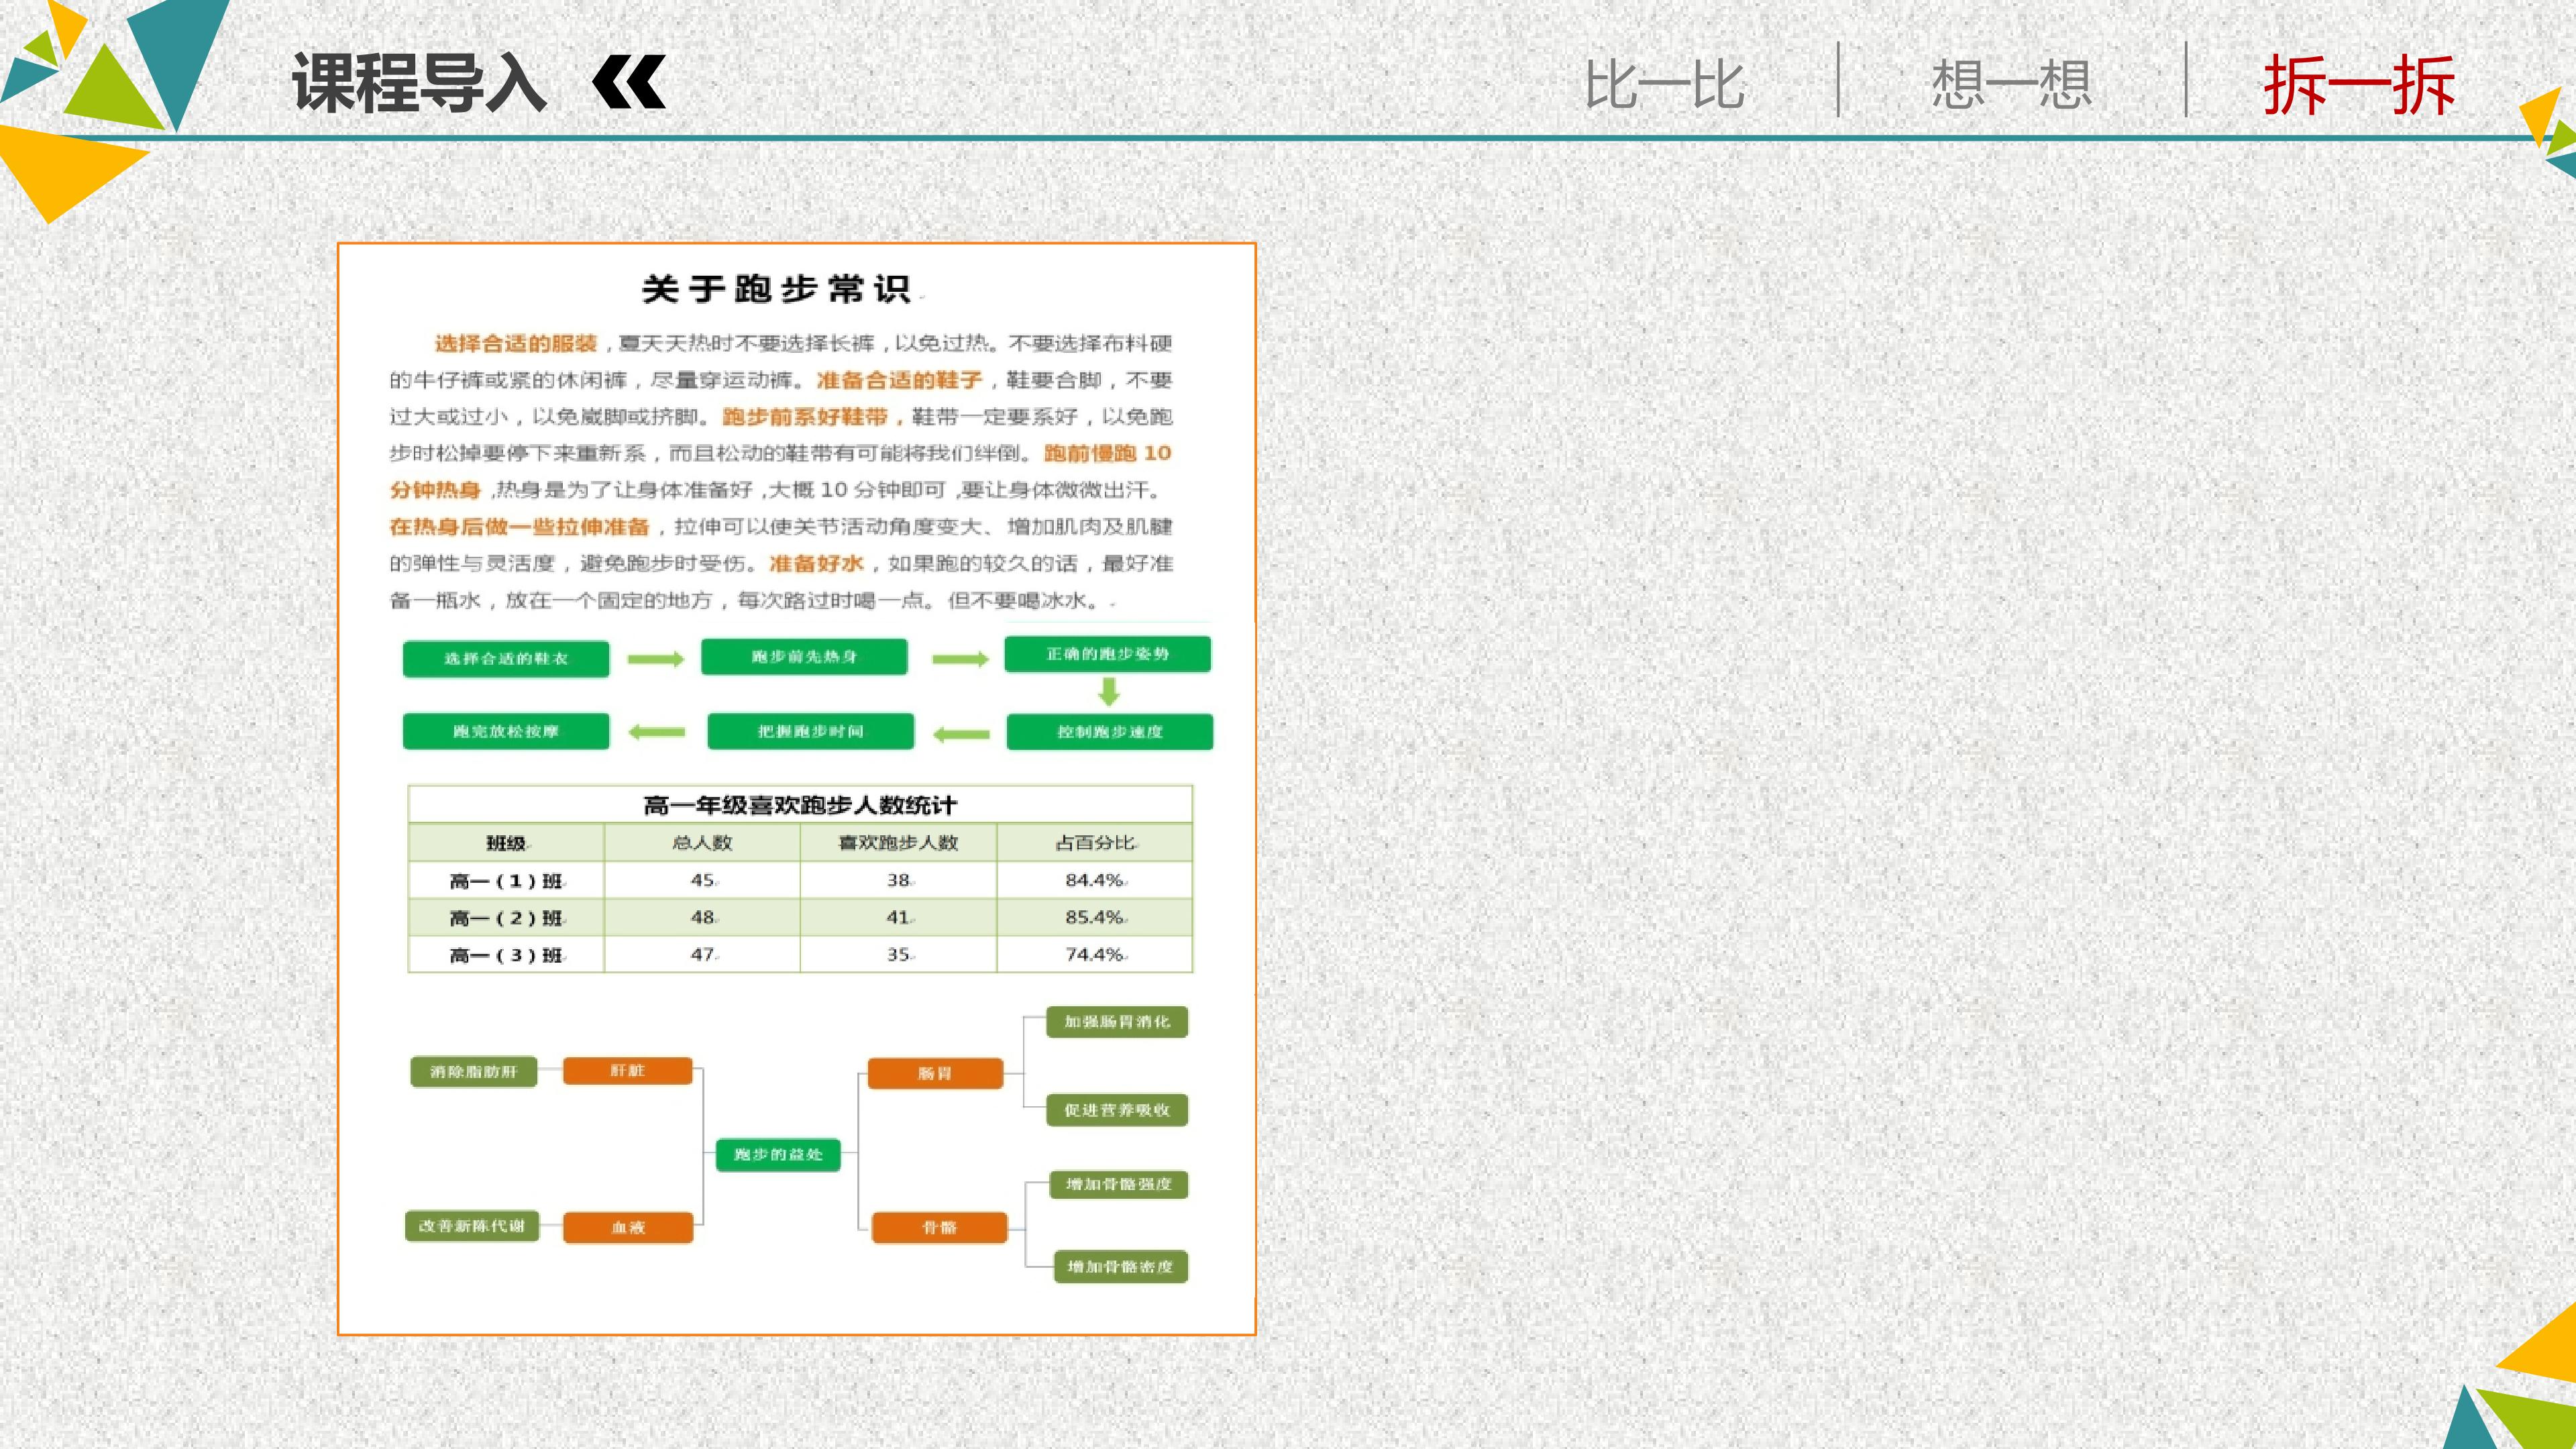Click the 高一年级喜欢跑步人数统计 table title
Viewport: 2576px width, 1449px height.
[800, 805]
